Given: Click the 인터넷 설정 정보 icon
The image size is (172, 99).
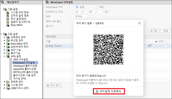Looking at the screenshot, I should point(8,16).
